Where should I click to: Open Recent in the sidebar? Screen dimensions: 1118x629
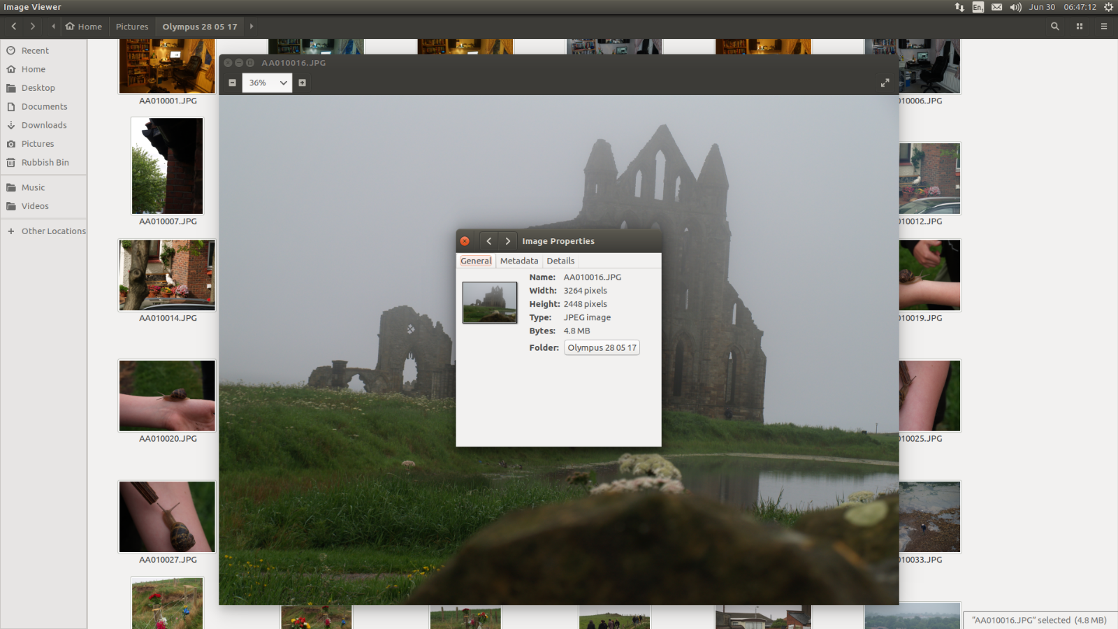pyautogui.click(x=43, y=50)
